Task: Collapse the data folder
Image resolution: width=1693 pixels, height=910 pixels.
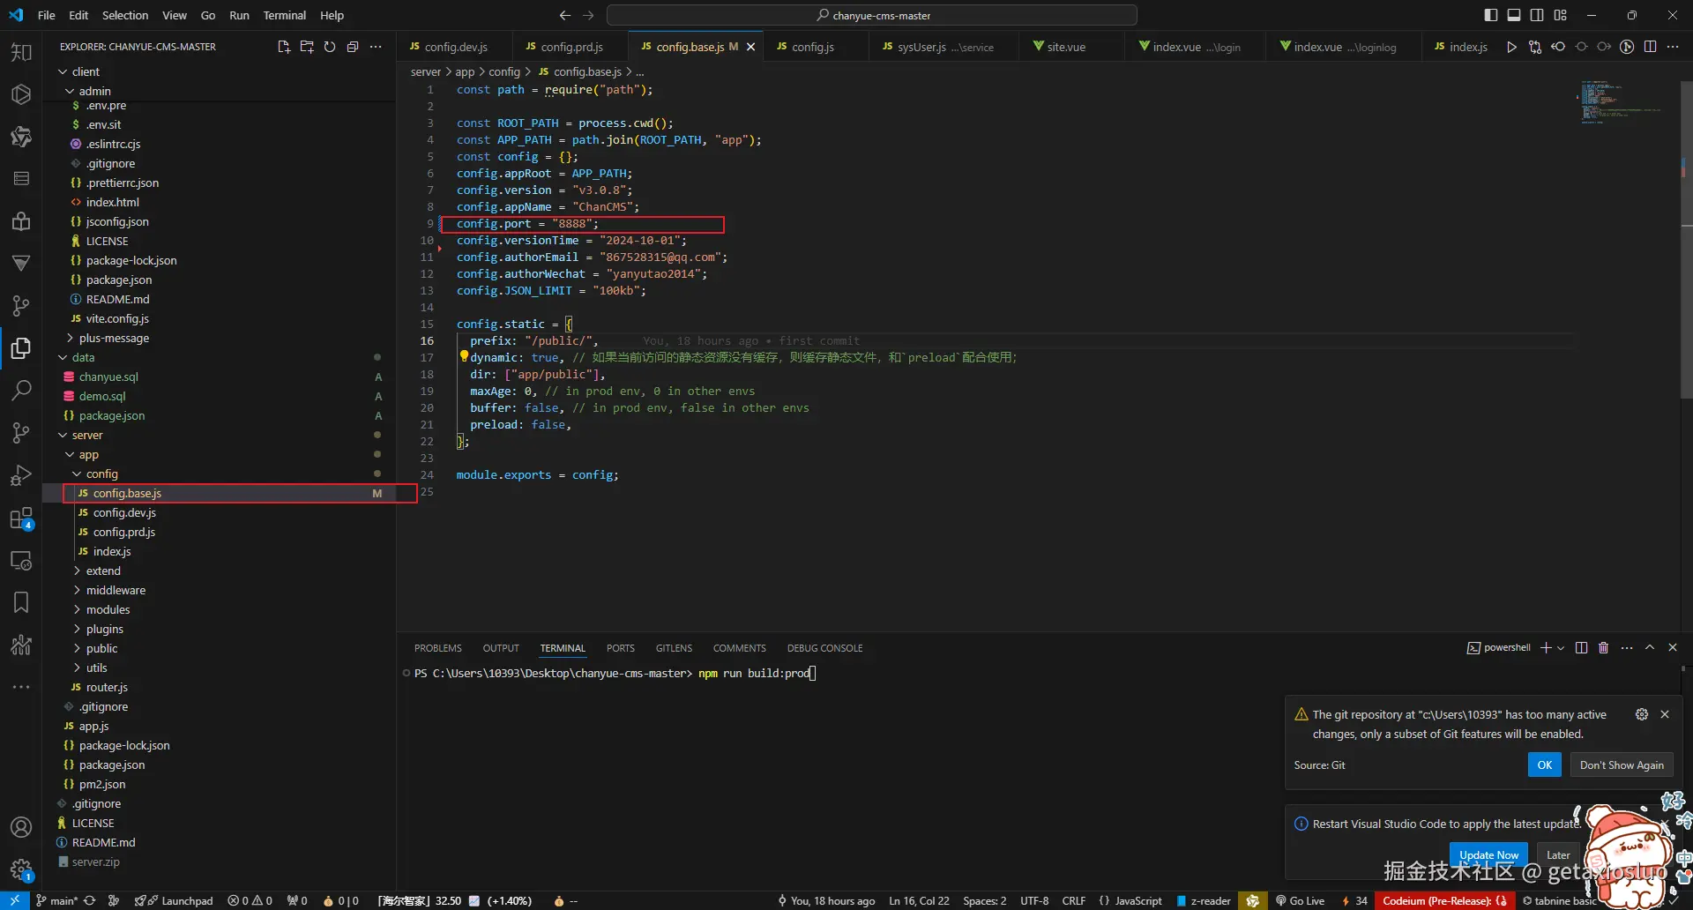Action: (x=63, y=357)
